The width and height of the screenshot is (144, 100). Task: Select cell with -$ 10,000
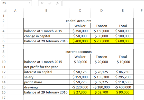pos(123,62)
